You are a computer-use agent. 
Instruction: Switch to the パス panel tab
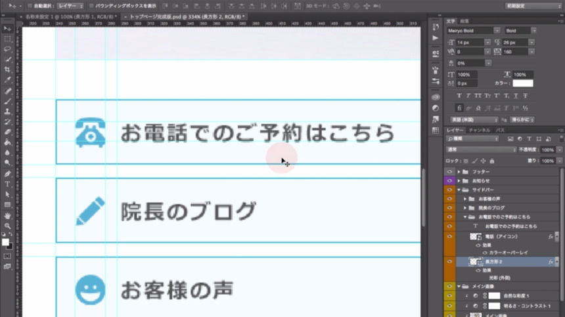(500, 130)
